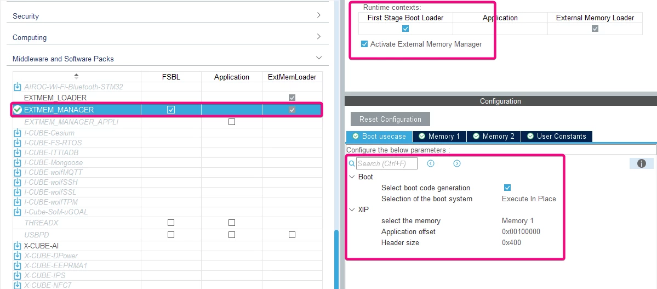Expand the Computing category
657x289 pixels.
(x=319, y=37)
